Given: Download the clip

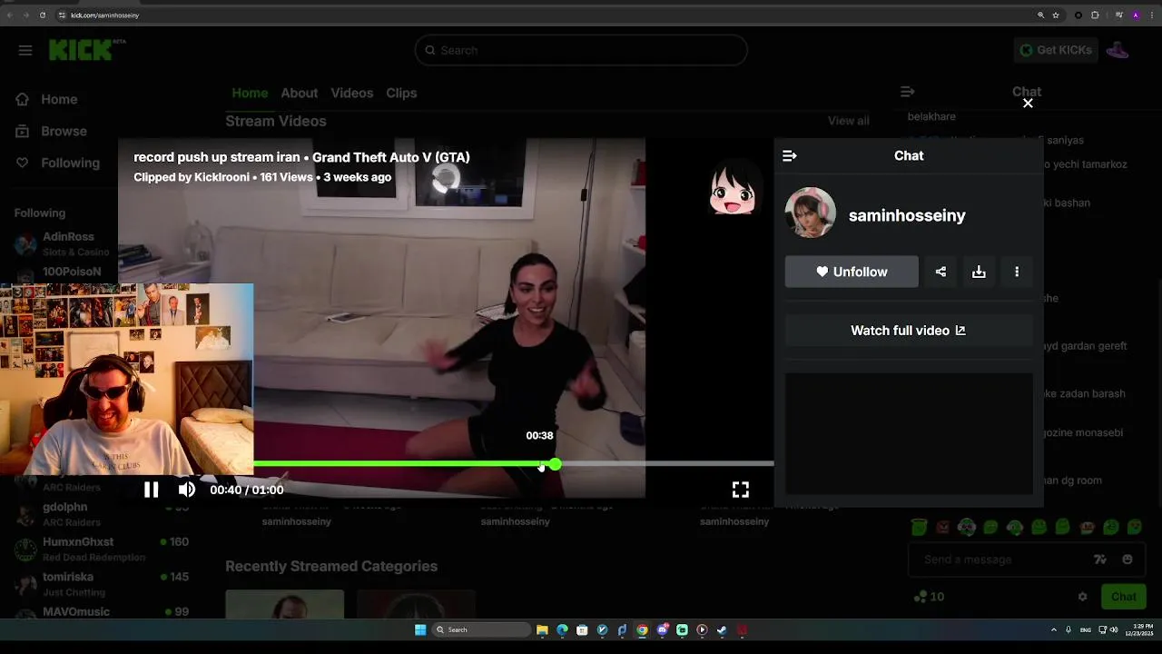Looking at the screenshot, I should pyautogui.click(x=979, y=272).
